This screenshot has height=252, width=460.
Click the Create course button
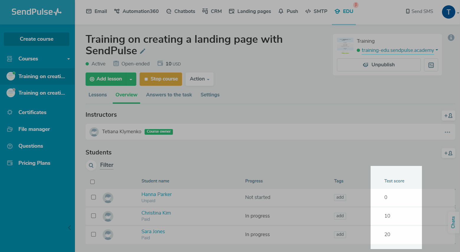coord(37,39)
